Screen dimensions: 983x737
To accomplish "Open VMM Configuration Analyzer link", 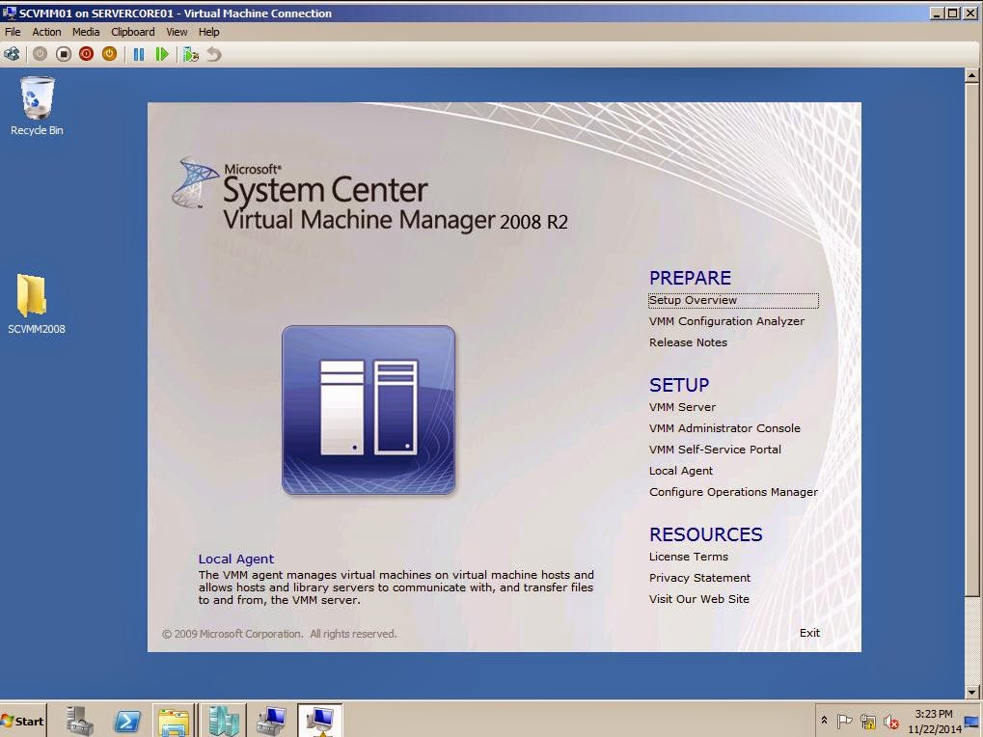I will click(x=726, y=321).
